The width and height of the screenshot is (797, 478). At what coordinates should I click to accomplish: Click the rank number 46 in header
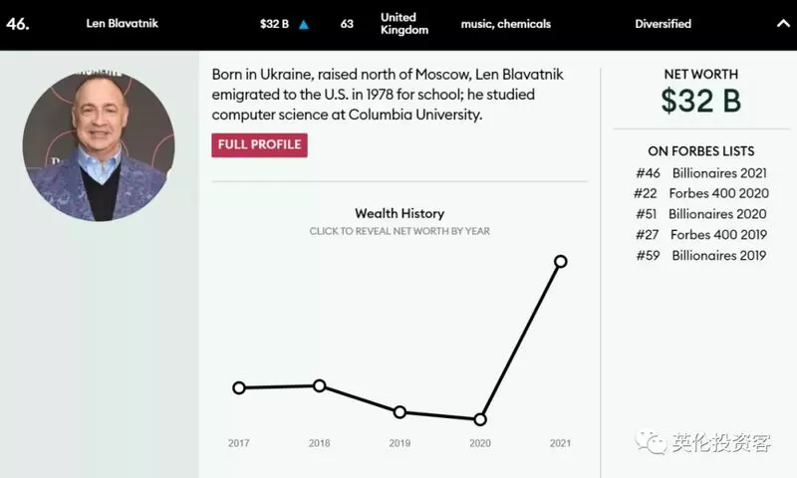(18, 24)
